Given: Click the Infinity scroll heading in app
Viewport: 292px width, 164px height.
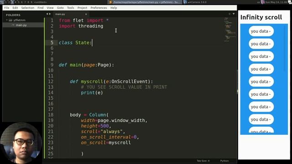Looking at the screenshot, I should 261,17.
